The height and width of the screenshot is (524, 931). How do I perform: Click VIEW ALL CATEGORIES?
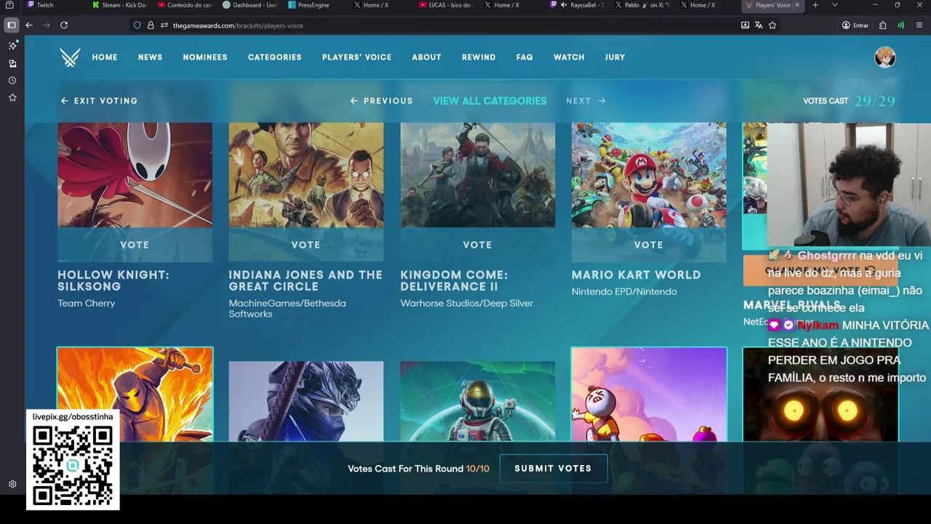pos(490,101)
